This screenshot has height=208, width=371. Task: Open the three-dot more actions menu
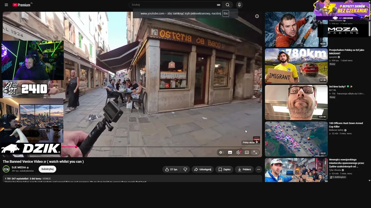point(259,170)
